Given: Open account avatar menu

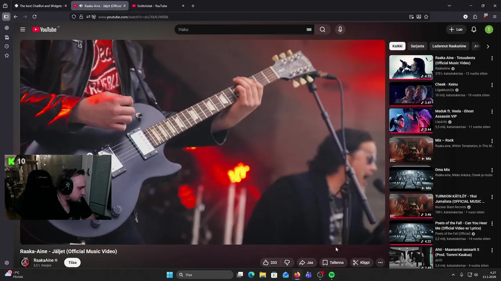Looking at the screenshot, I should pyautogui.click(x=489, y=29).
